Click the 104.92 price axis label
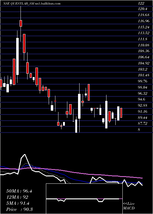Image resolution: width=153 pixels, height=214 pixels. 144,63
